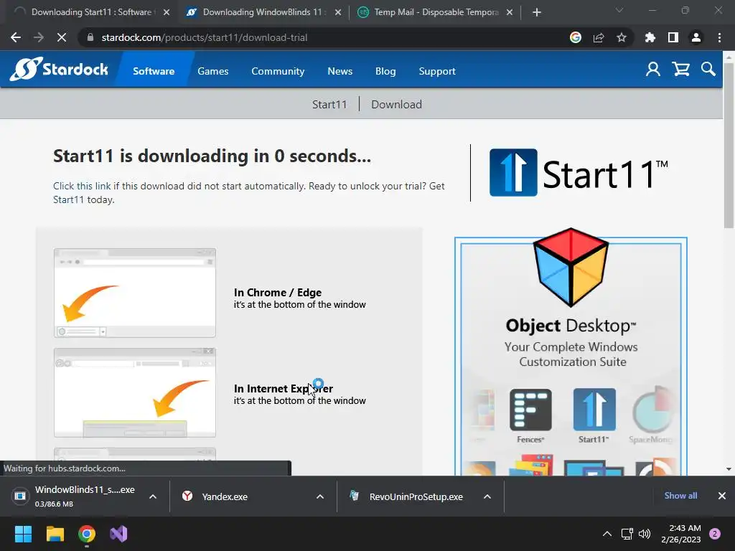
Task: Open the extensions puzzle icon
Action: (650, 37)
